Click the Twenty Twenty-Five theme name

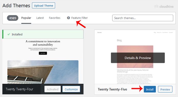pos(112,89)
